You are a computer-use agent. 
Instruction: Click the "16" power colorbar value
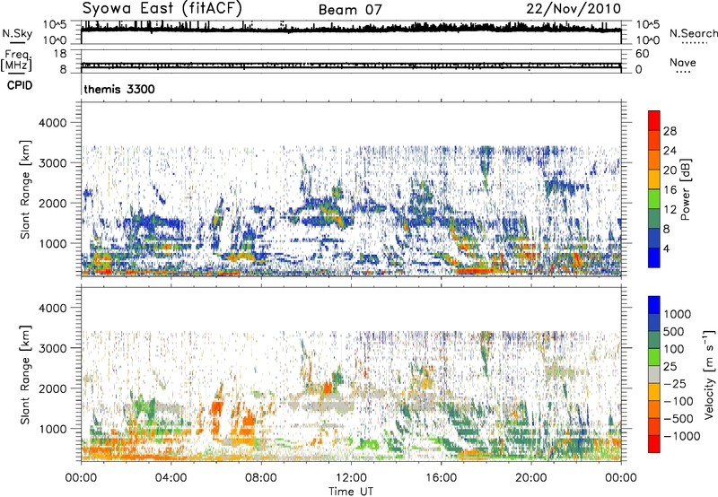coord(670,190)
